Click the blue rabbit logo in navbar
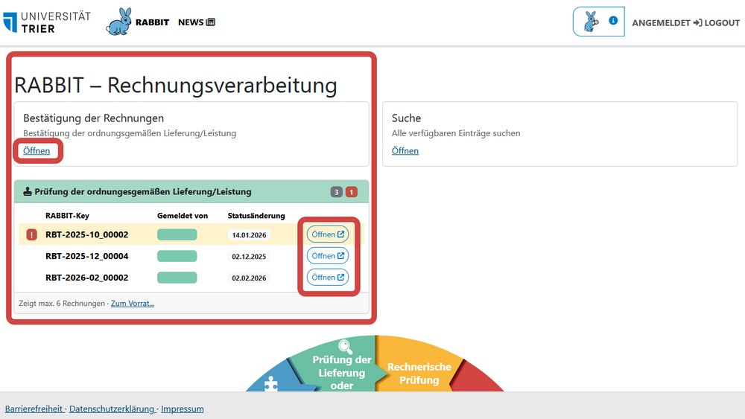The width and height of the screenshot is (745, 419). [x=118, y=22]
